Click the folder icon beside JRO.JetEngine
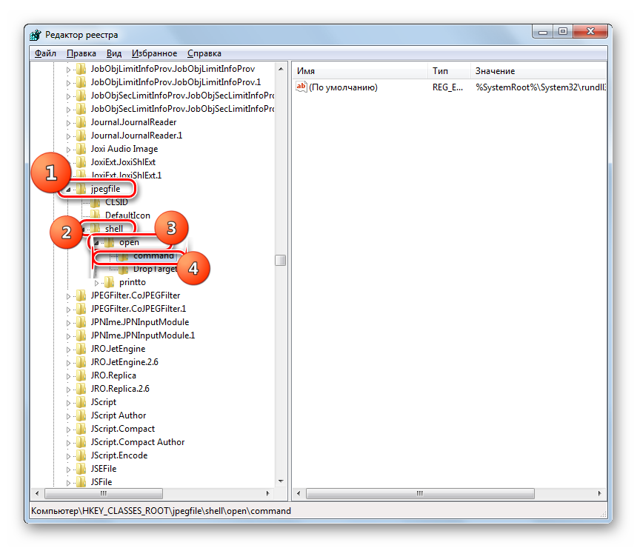Image resolution: width=637 pixels, height=548 pixels. pos(81,349)
